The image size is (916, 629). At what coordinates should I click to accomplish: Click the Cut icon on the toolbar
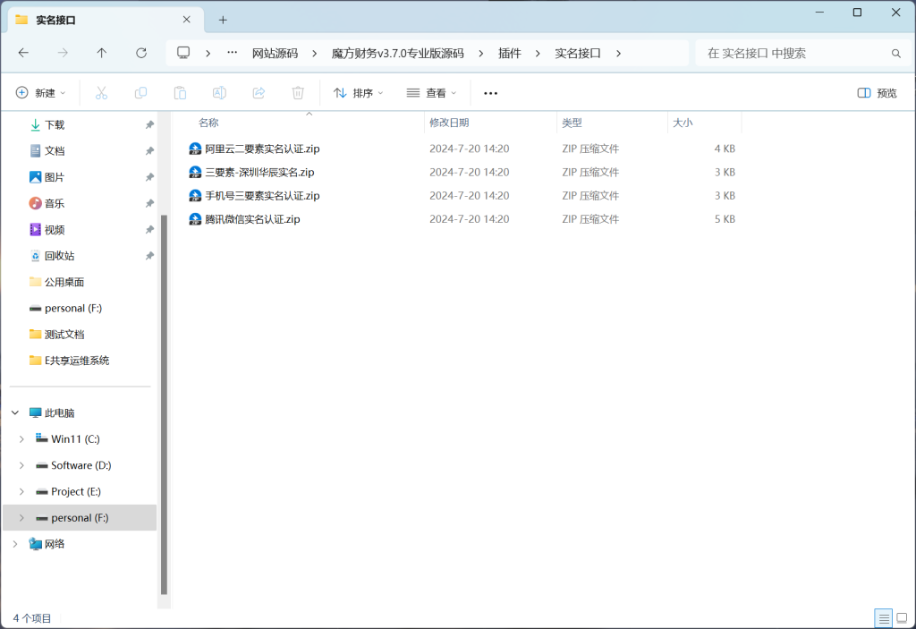101,92
